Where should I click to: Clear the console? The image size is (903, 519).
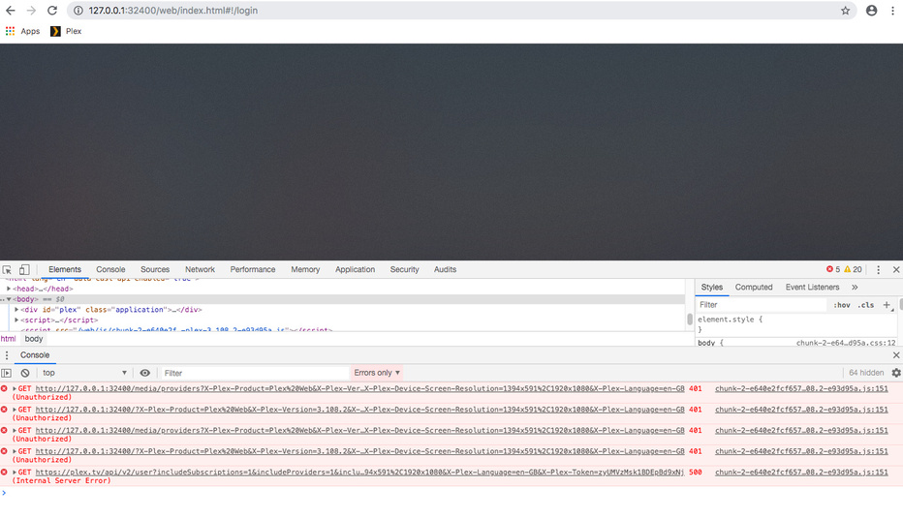tap(25, 373)
